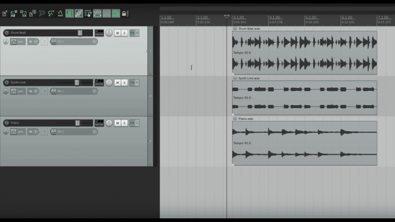The image size is (395, 222).
Task: Click the Synth Line volume fader
Action: pos(77,82)
